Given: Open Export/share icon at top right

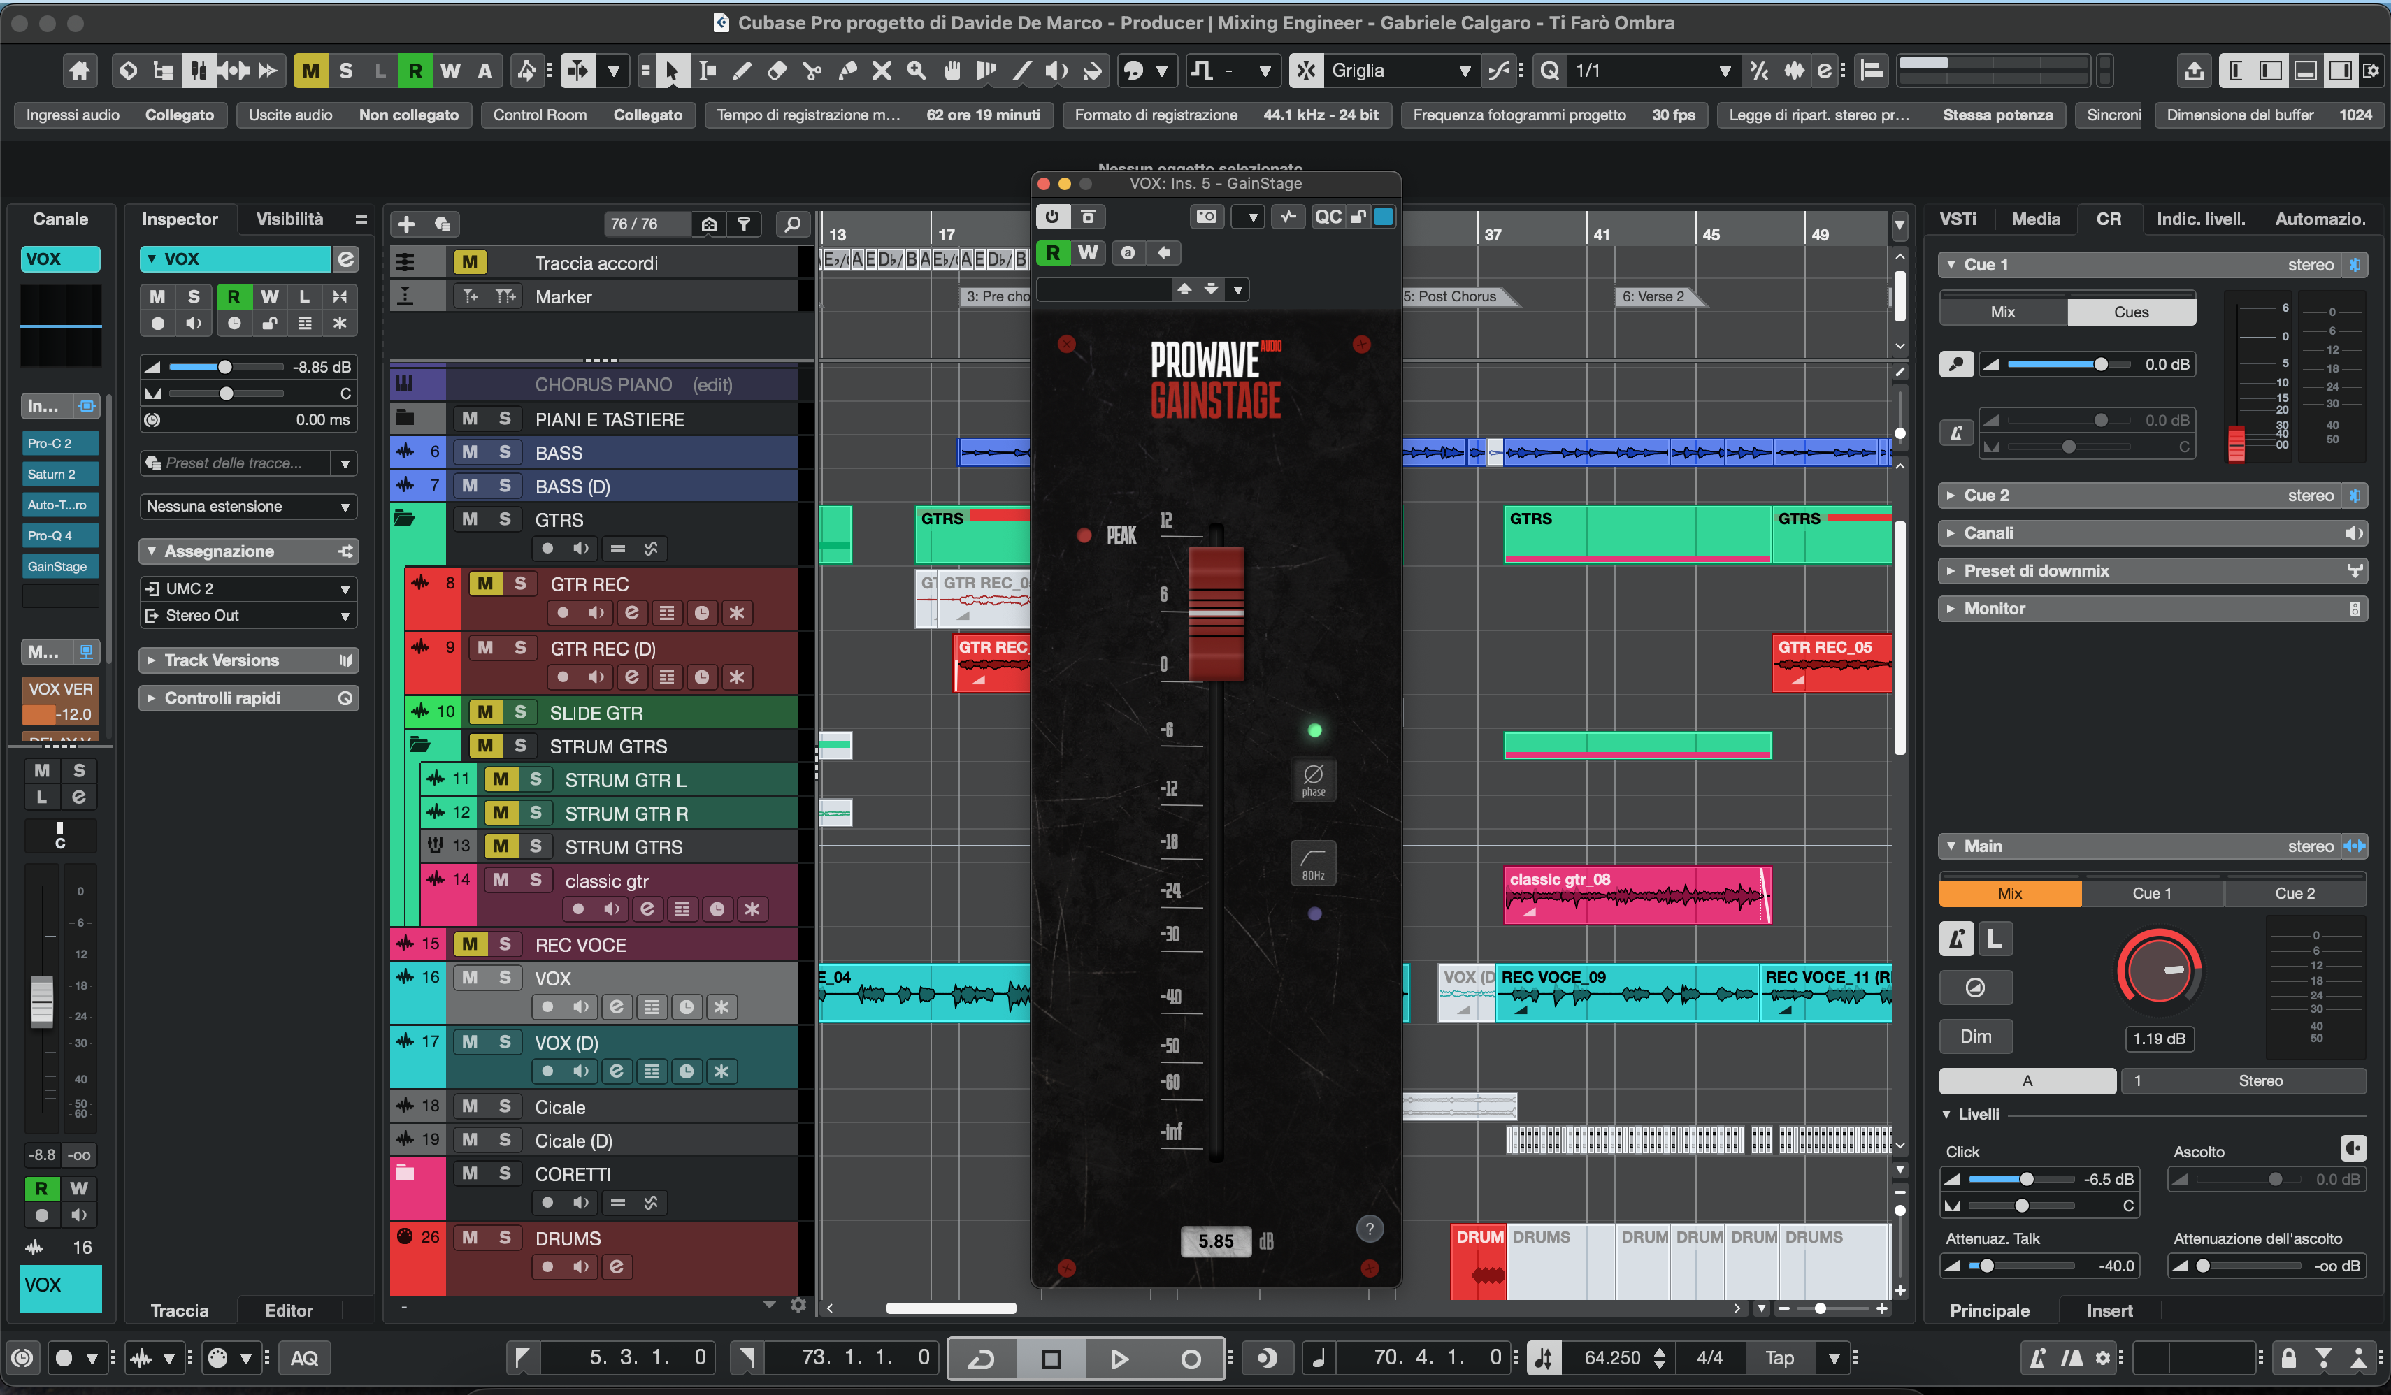Looking at the screenshot, I should tap(2194, 70).
